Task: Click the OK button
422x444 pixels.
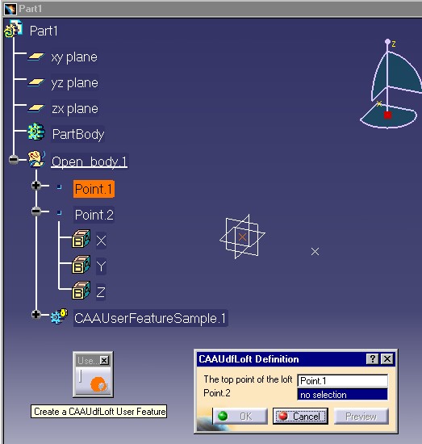Action: (240, 416)
